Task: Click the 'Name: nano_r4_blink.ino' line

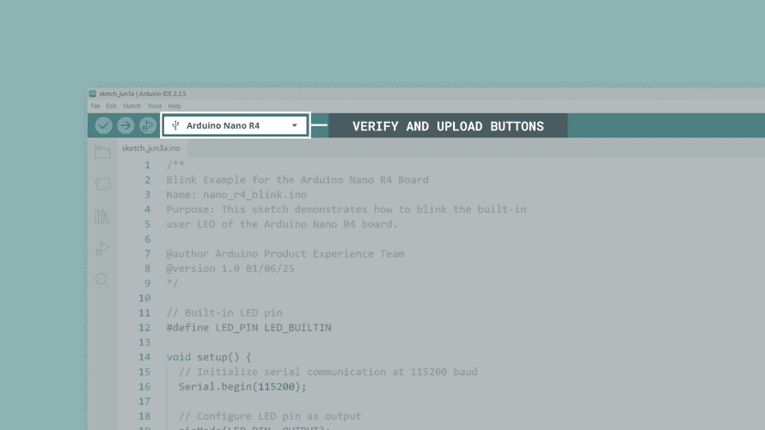Action: (236, 195)
